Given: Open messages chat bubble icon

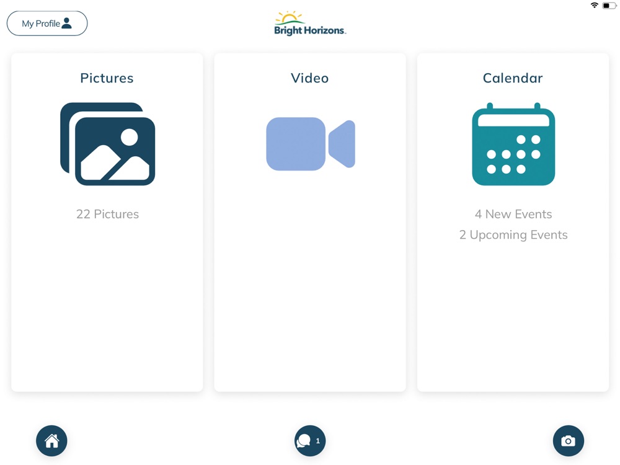Looking at the screenshot, I should click(x=310, y=440).
